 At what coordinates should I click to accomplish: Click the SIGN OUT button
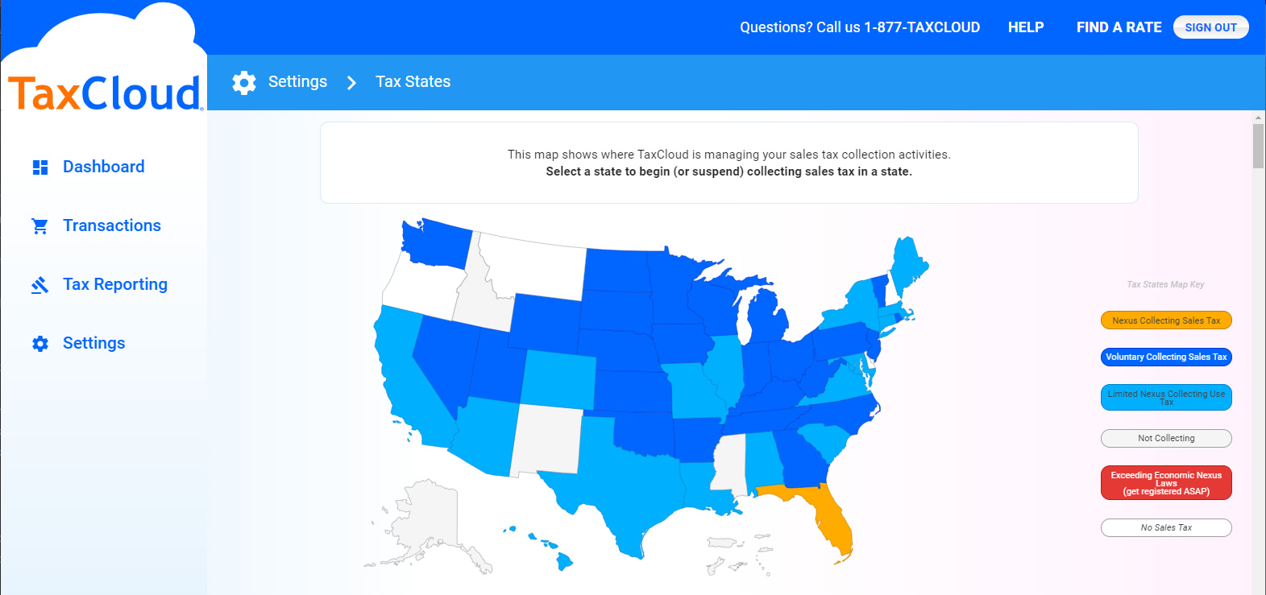1210,27
